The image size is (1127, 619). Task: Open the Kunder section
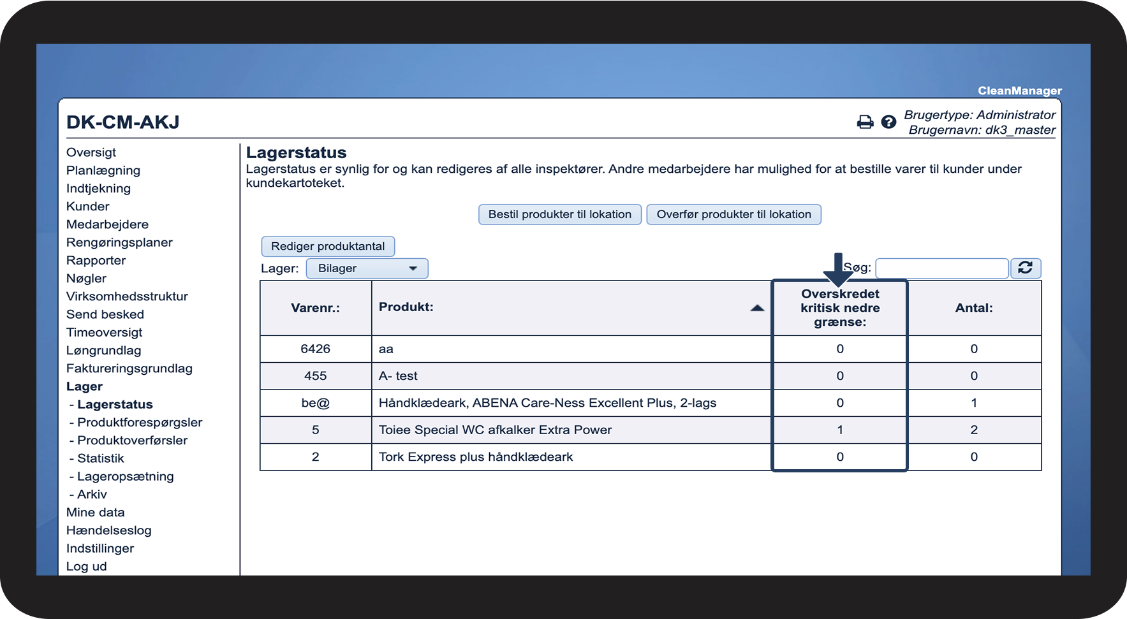[x=88, y=207]
